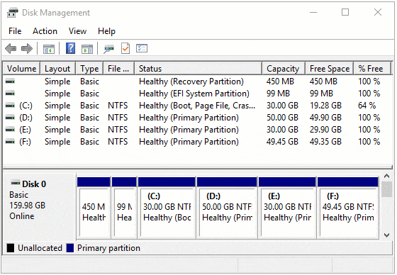Click 'Healthy (Recovery Partition)' status text
This screenshot has height=275, width=397.
pos(191,82)
